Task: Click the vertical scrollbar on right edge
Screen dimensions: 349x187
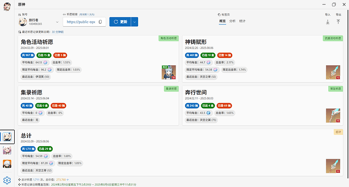Action: tap(347, 93)
